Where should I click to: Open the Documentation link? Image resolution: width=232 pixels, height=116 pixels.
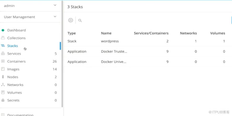pyautogui.click(x=20, y=115)
